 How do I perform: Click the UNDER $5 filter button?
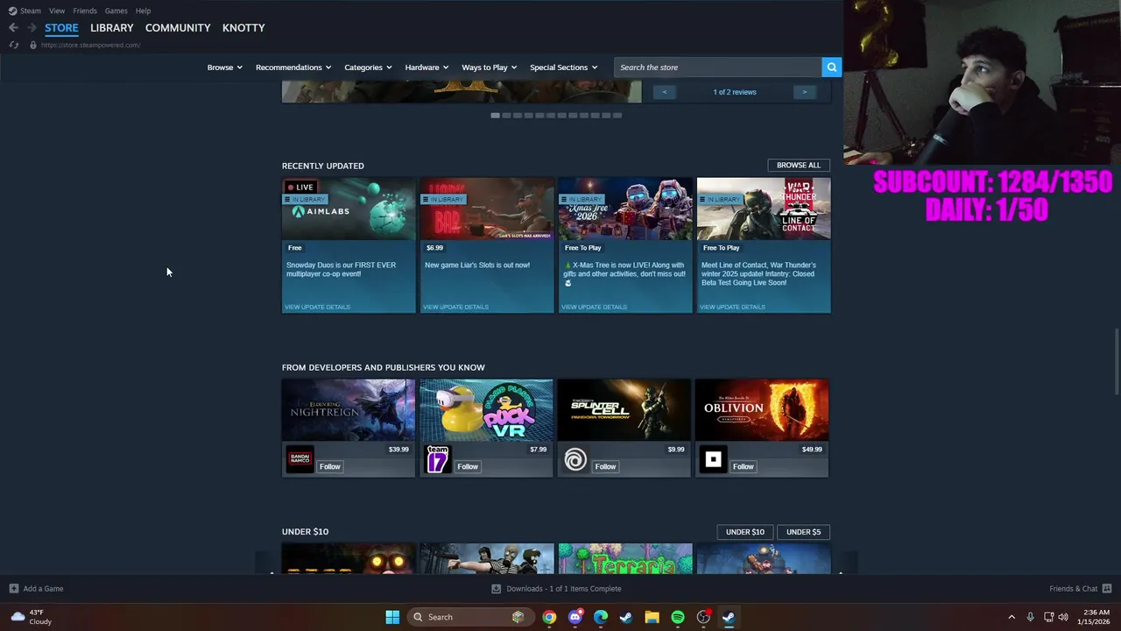point(803,532)
